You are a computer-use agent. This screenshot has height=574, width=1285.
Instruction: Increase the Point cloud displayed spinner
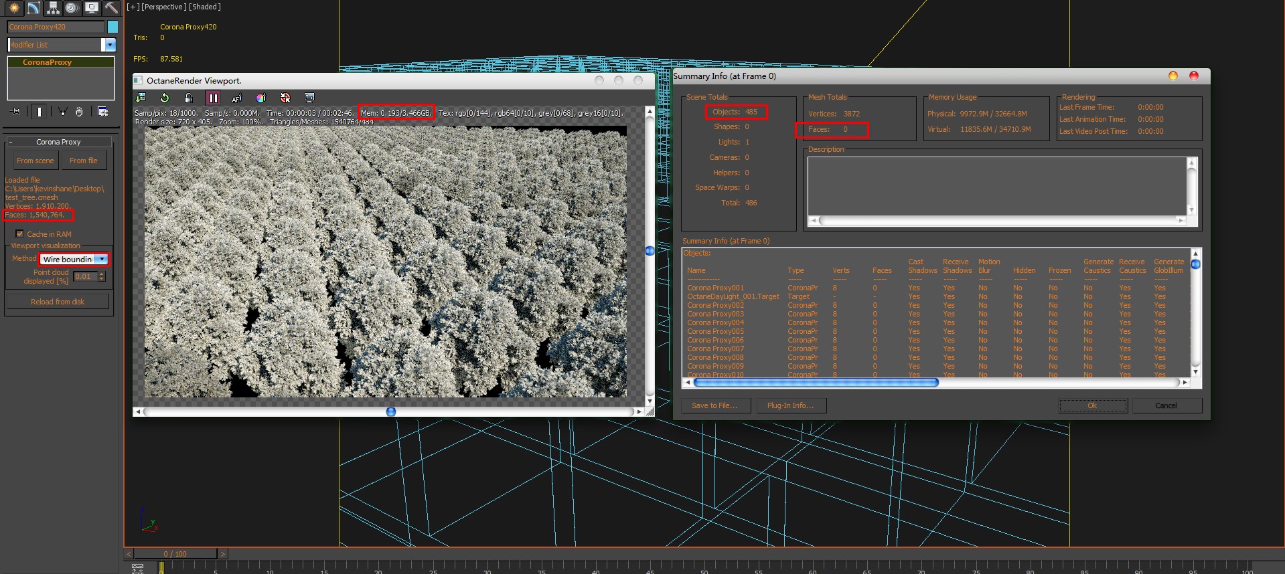coord(102,274)
